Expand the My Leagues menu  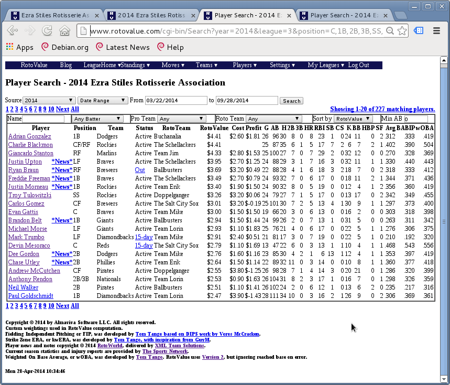click(x=326, y=65)
